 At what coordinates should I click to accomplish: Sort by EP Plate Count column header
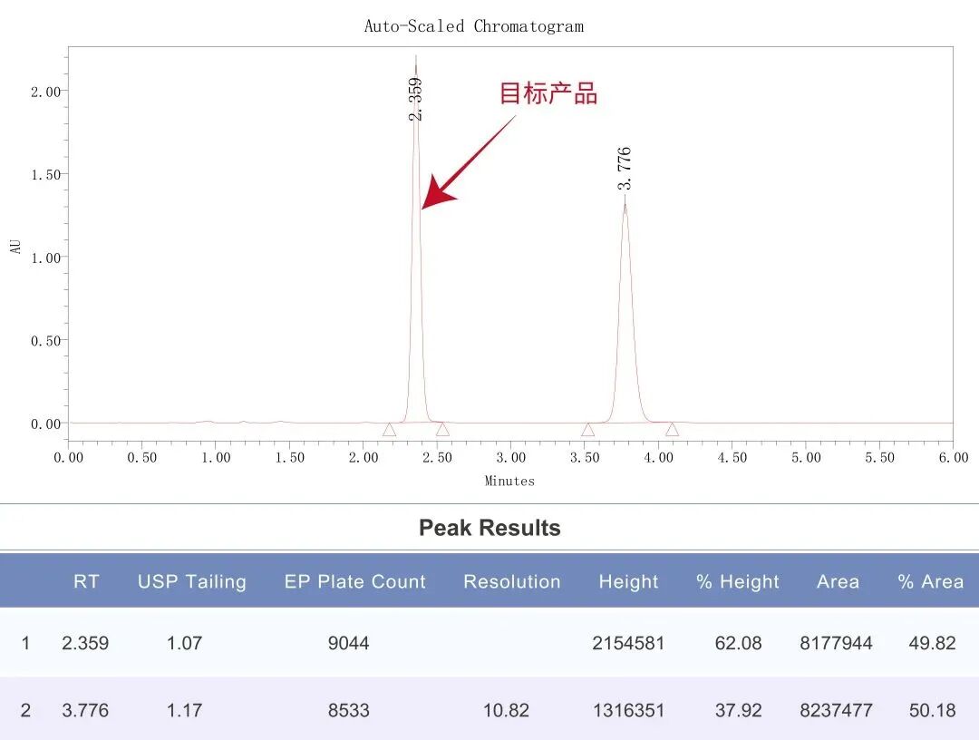tap(354, 581)
